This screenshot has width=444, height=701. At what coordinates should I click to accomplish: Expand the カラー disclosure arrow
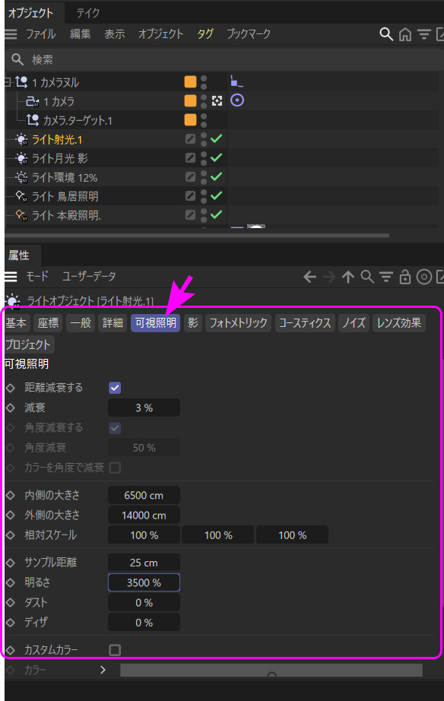(x=103, y=670)
